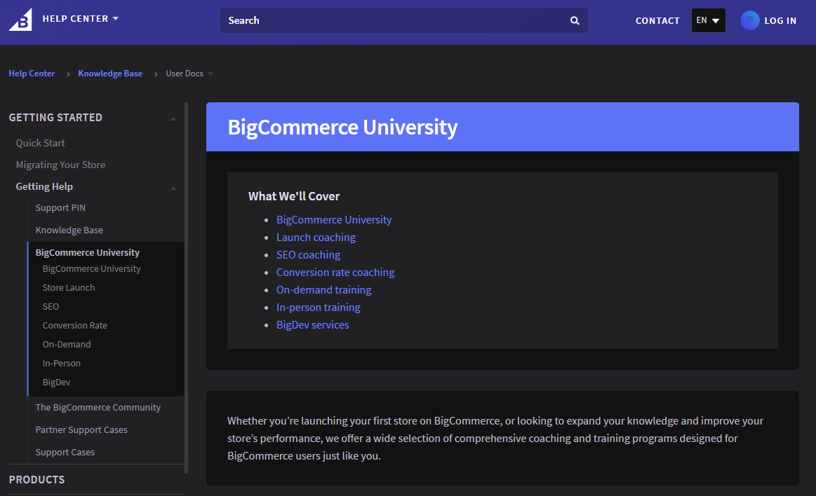Select Getting Help in sidebar
The width and height of the screenshot is (816, 496).
(x=44, y=186)
